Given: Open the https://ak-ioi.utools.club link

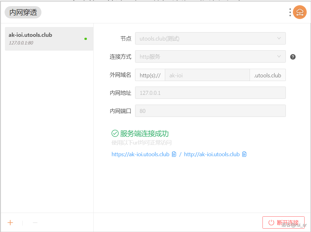Looking at the screenshot, I should pyautogui.click(x=140, y=154).
